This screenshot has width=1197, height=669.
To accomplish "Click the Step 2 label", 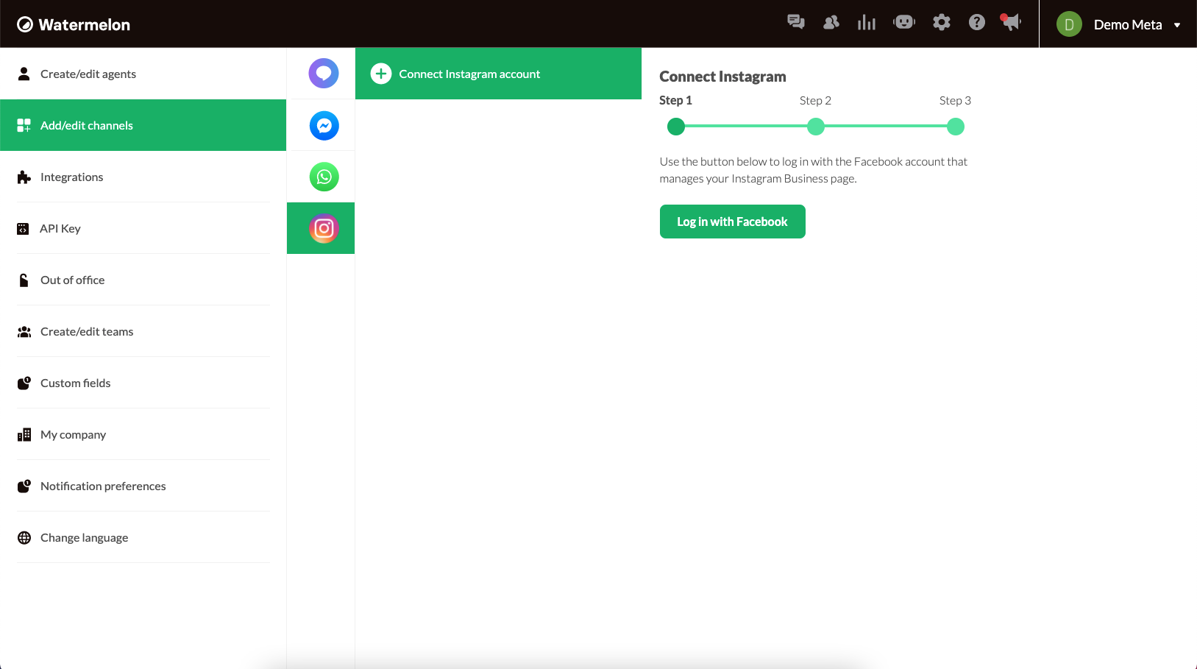I will tap(815, 100).
